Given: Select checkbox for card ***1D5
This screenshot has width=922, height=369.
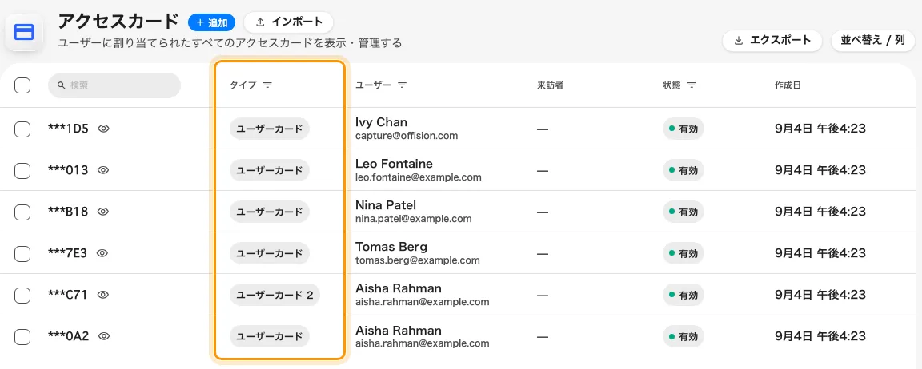Looking at the screenshot, I should click(x=22, y=129).
